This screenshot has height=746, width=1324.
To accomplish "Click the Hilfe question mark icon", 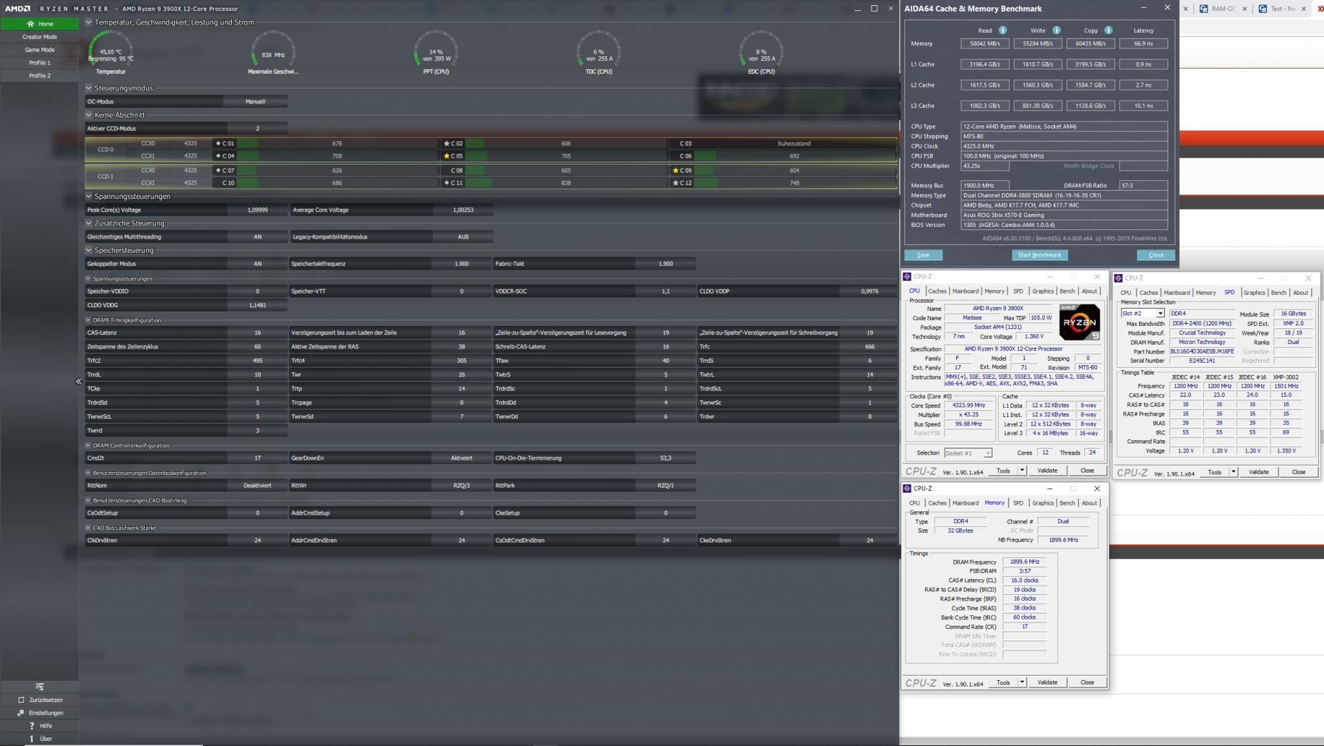I will pyautogui.click(x=32, y=726).
